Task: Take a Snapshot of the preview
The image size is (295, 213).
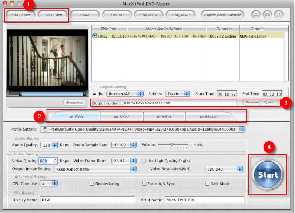Action: click(x=75, y=102)
